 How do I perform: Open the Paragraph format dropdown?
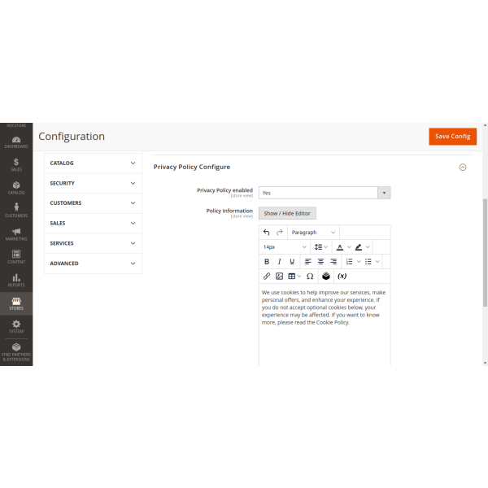coord(313,233)
